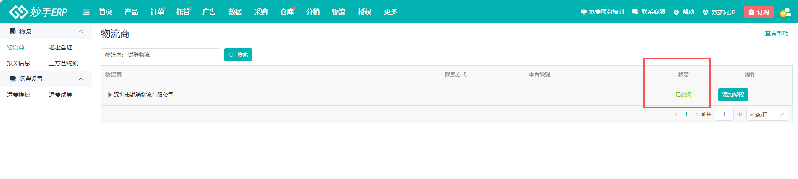Open the 分销 menu

tap(313, 12)
